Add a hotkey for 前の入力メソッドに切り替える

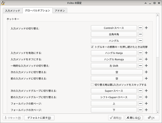pos(146,79)
